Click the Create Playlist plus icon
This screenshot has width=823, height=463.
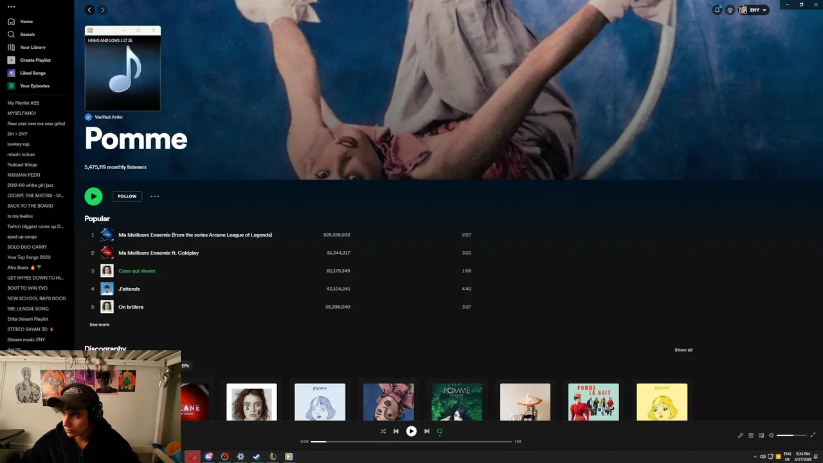coord(11,60)
